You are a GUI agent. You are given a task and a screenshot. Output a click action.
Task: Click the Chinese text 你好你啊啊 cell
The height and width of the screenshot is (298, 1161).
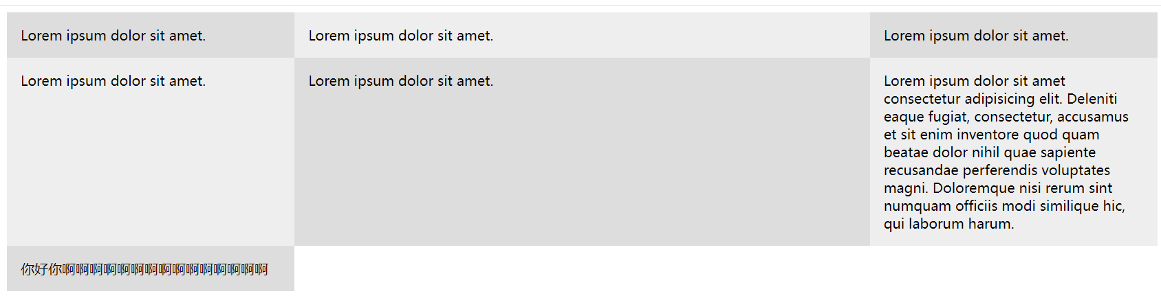click(151, 268)
